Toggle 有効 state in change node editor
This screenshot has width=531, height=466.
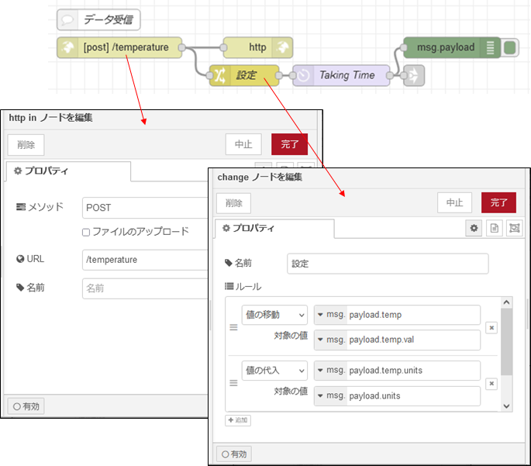pos(233,454)
